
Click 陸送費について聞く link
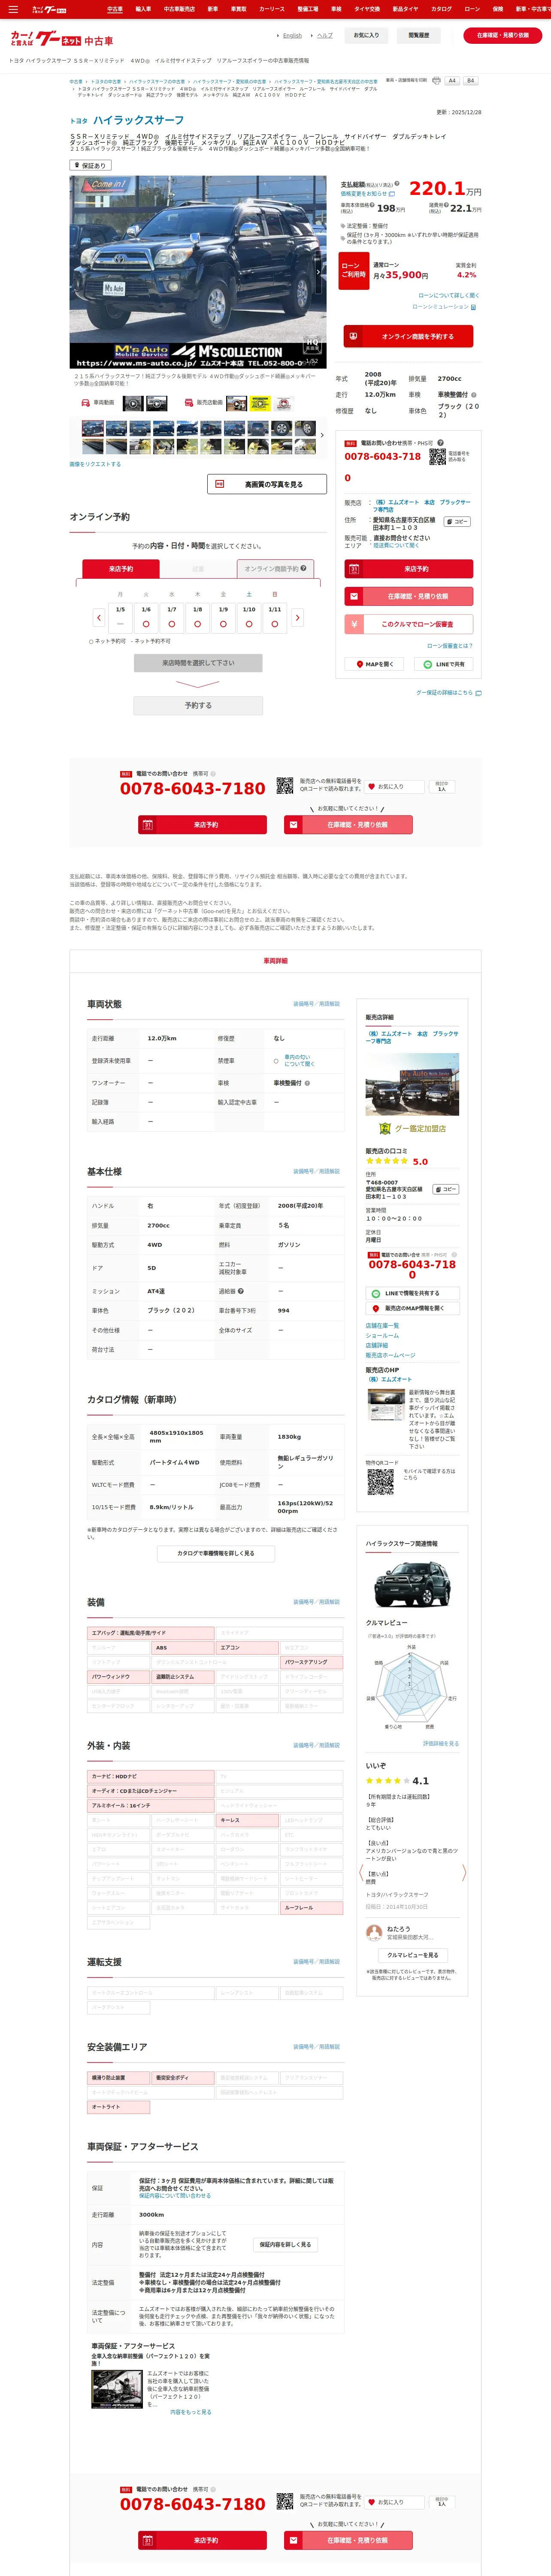(396, 546)
